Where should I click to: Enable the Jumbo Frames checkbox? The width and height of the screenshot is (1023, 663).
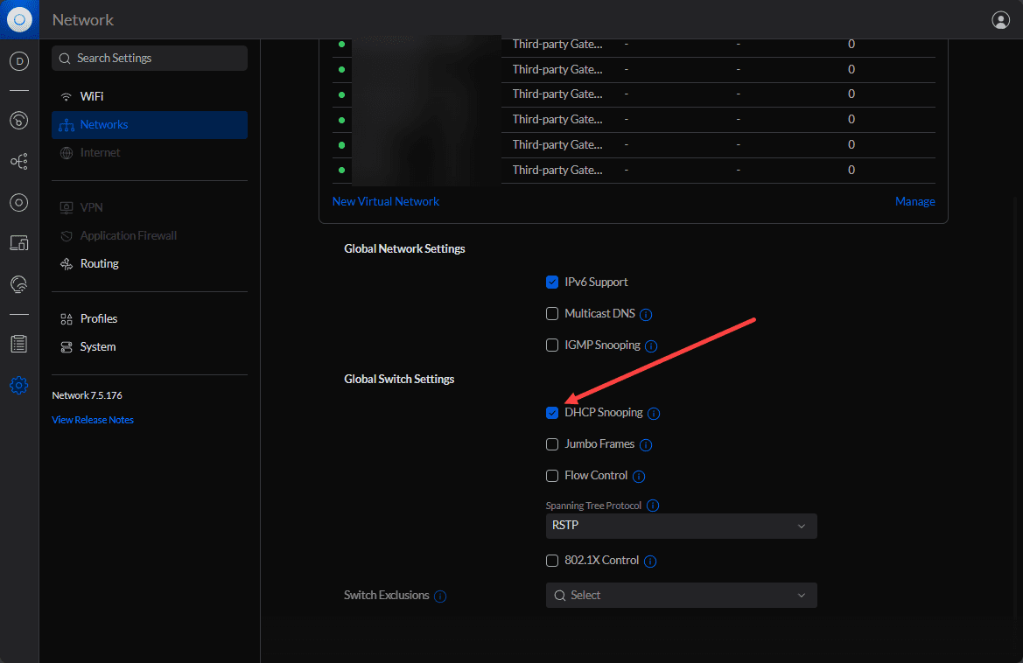coord(552,444)
